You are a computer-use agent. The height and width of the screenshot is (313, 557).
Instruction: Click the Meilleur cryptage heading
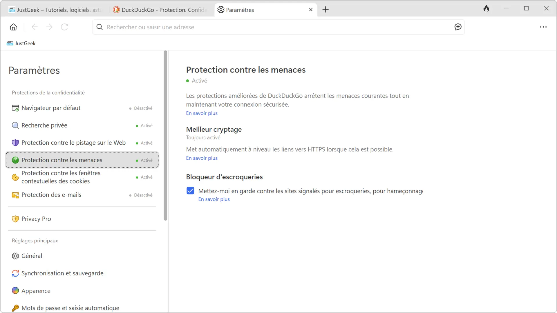point(214,130)
